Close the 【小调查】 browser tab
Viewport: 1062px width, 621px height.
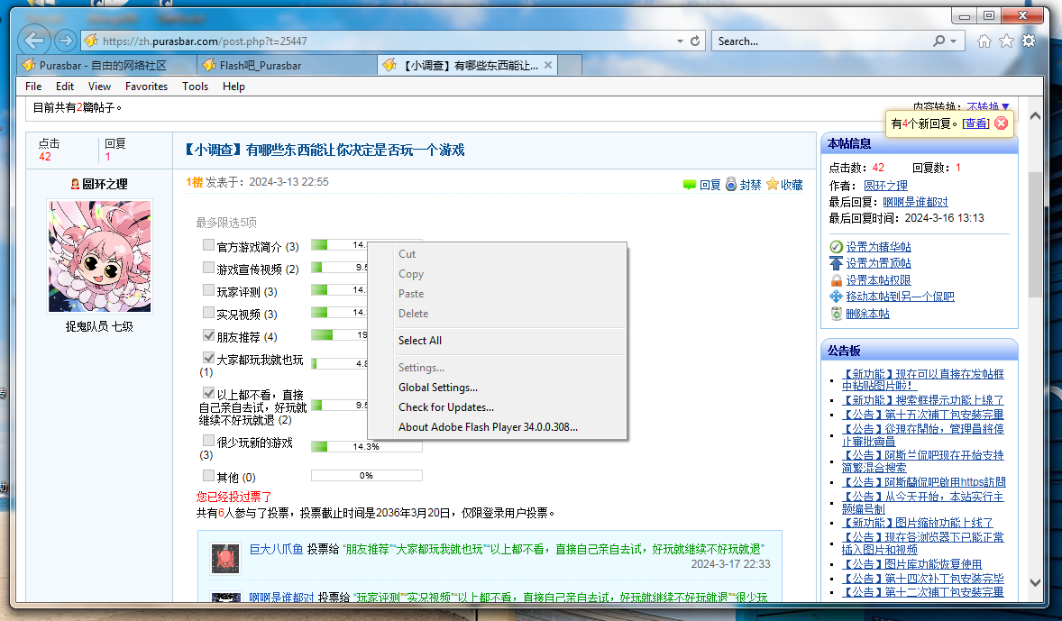(548, 65)
